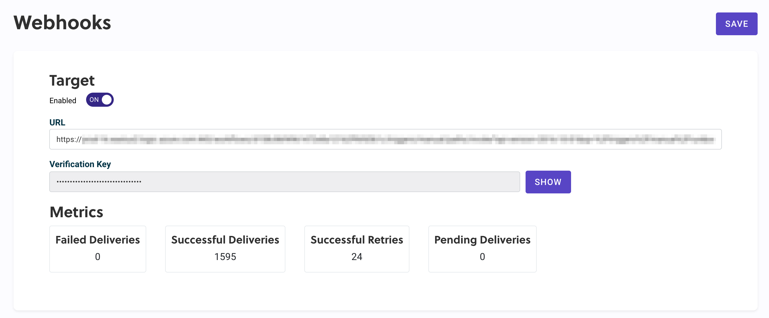Toggle the Enabled ON switch
769x318 pixels.
pos(100,100)
